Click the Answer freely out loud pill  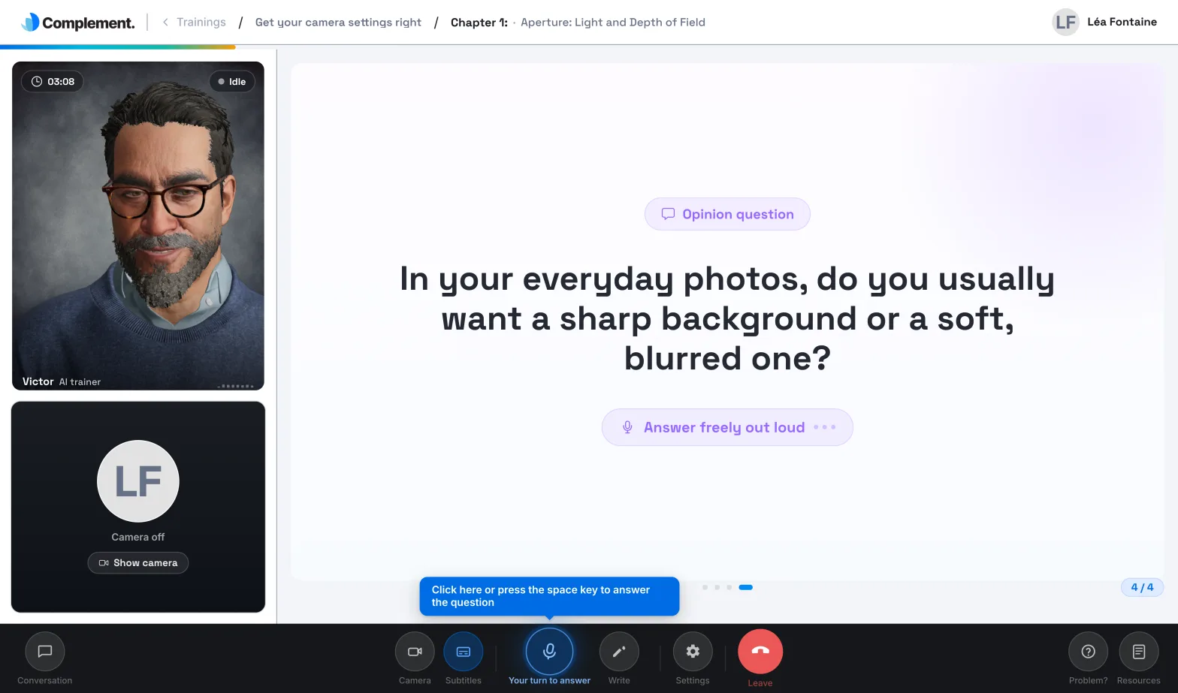(x=727, y=427)
